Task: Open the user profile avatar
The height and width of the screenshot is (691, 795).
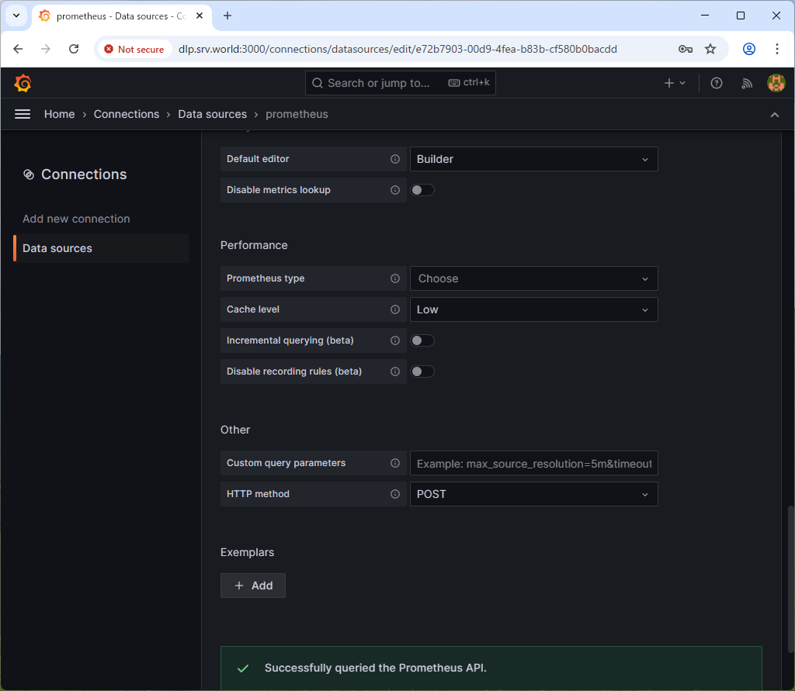Action: 776,83
